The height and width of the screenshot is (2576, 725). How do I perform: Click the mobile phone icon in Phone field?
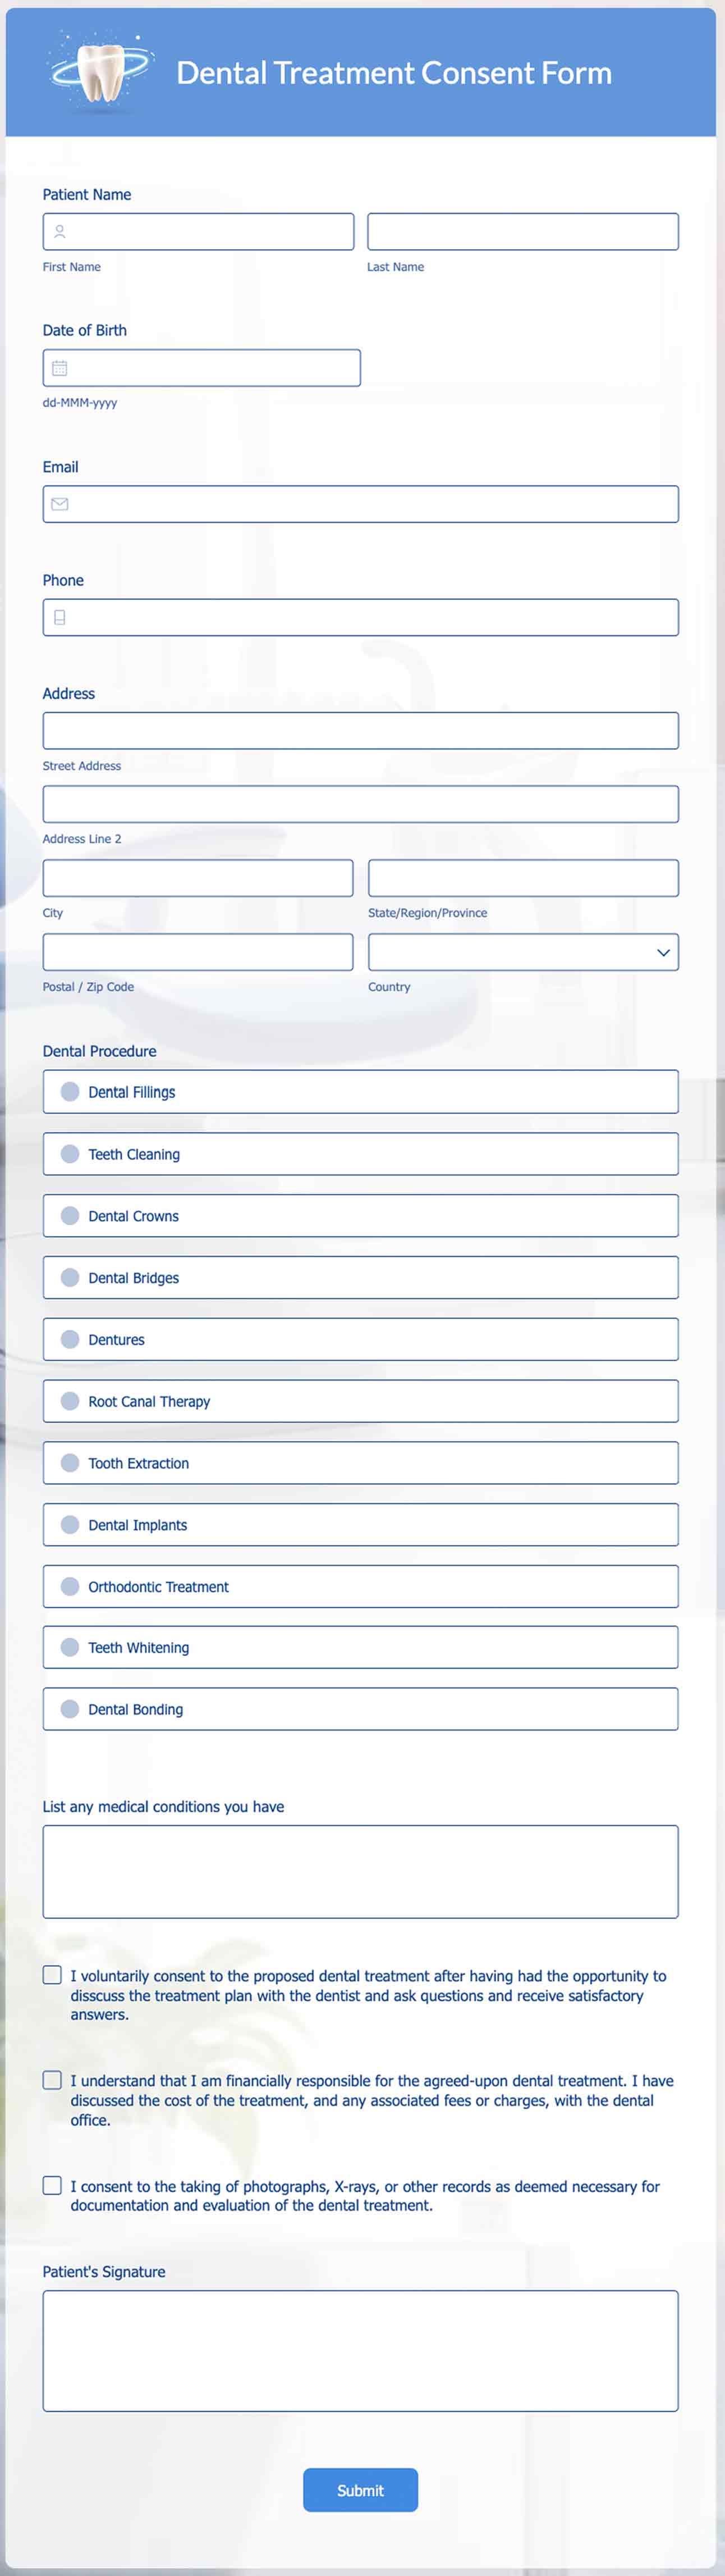pos(59,617)
